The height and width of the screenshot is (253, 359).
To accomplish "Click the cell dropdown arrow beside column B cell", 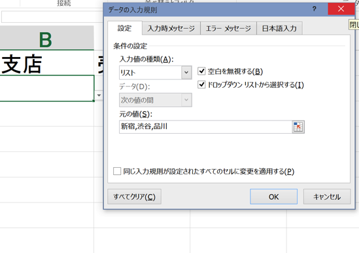I will 99,95.
